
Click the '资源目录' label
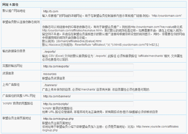pyautogui.click(x=8, y=73)
